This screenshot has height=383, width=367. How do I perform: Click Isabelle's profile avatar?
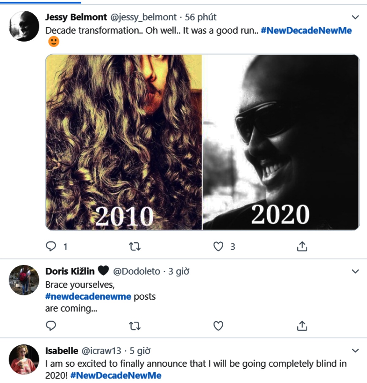[x=24, y=360]
